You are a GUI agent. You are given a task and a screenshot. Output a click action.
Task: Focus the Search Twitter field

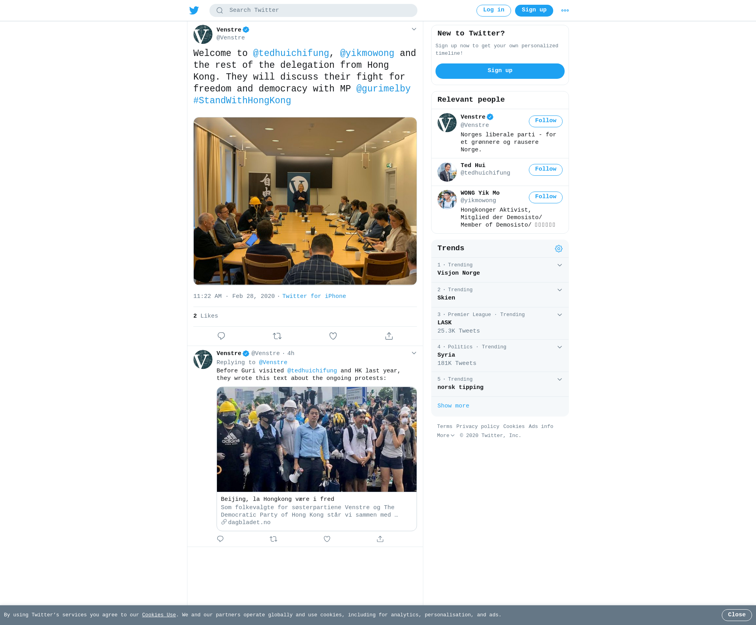pyautogui.click(x=313, y=11)
